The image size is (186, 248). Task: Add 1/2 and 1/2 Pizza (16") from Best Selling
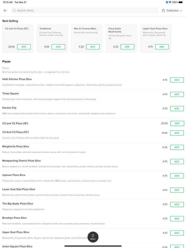(x=24, y=47)
